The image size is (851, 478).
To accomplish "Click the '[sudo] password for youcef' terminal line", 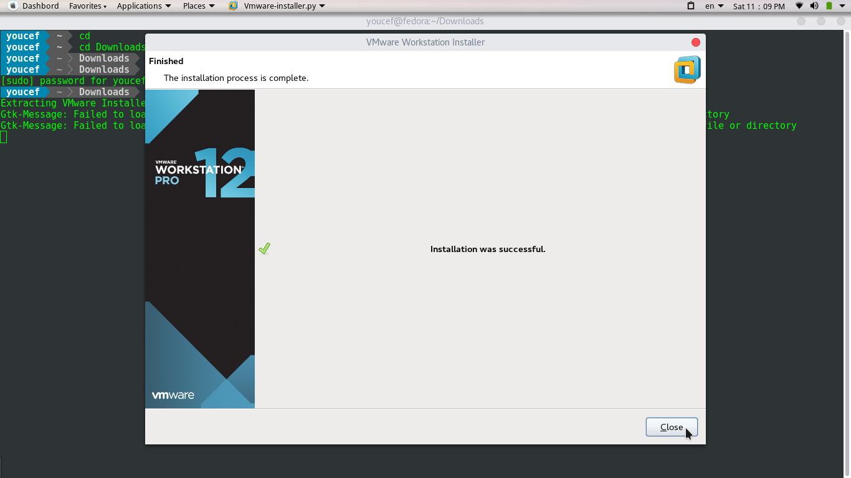I will click(73, 81).
